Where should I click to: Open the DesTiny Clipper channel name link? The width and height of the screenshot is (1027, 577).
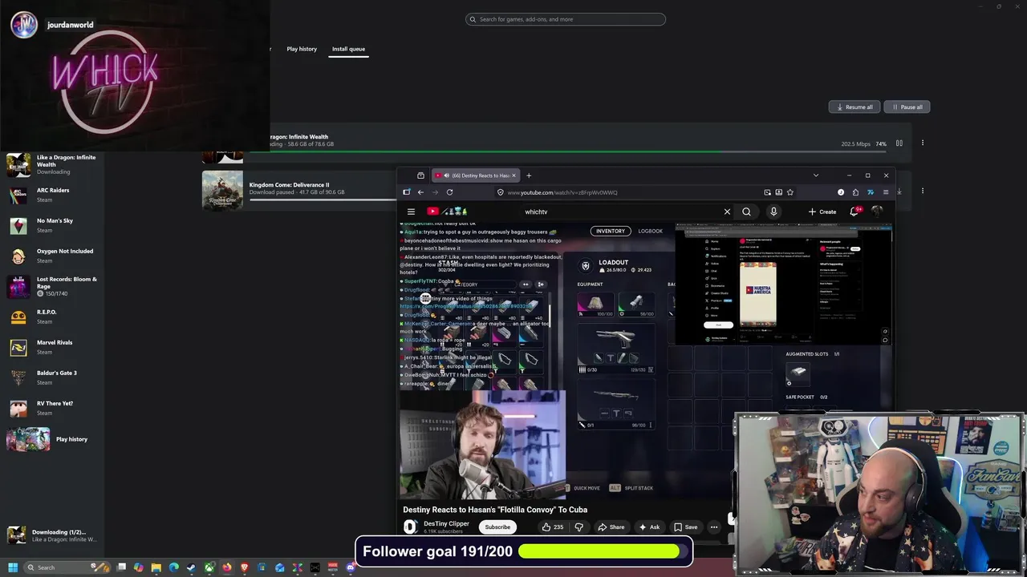click(x=446, y=523)
